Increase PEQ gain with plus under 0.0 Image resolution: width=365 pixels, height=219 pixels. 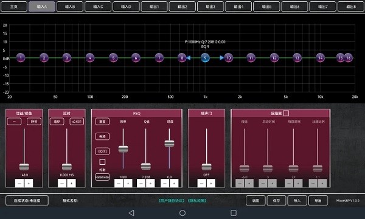[x=174, y=183]
